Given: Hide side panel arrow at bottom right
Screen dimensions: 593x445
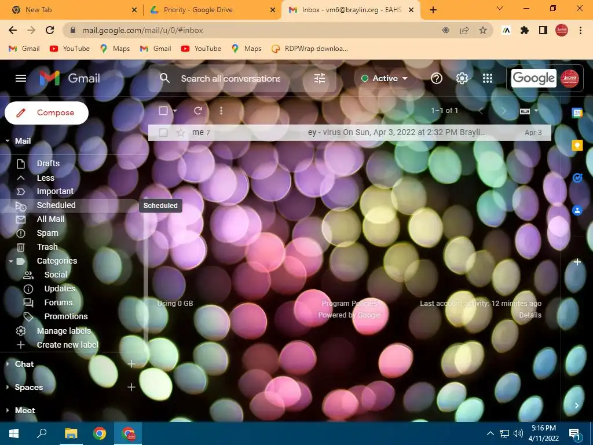Looking at the screenshot, I should (x=577, y=405).
